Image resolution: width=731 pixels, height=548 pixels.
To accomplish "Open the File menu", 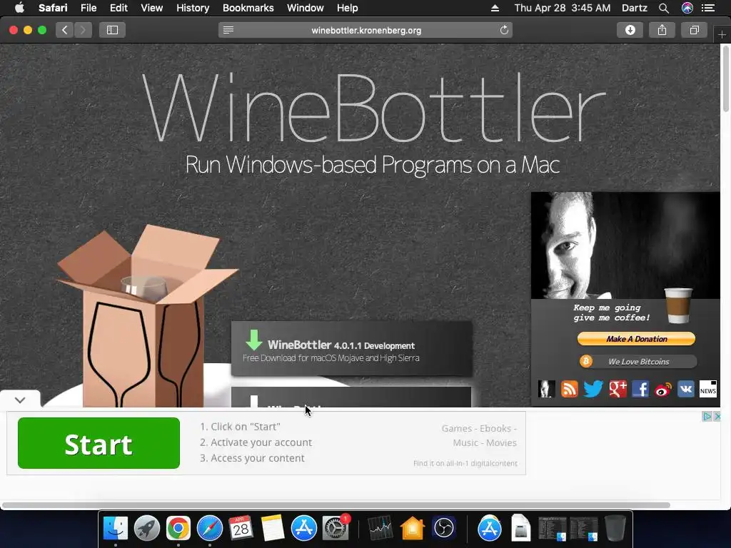I will click(89, 8).
